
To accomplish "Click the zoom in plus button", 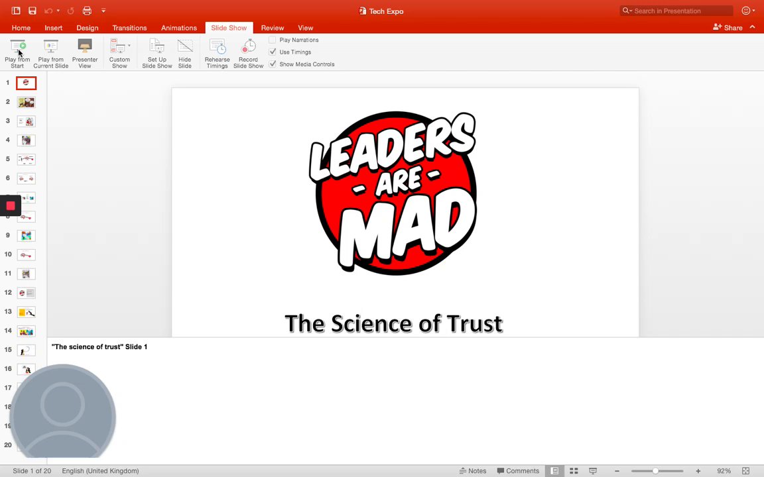I will [x=698, y=471].
